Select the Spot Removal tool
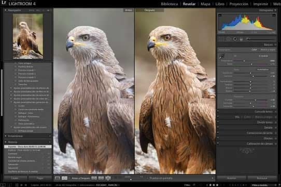281x187 pixels. coord(228,39)
